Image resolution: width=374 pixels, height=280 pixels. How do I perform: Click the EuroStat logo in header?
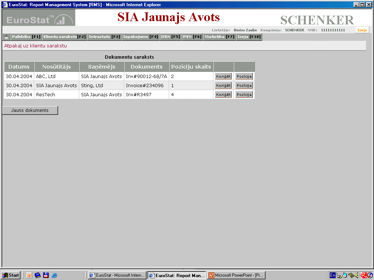tap(39, 17)
